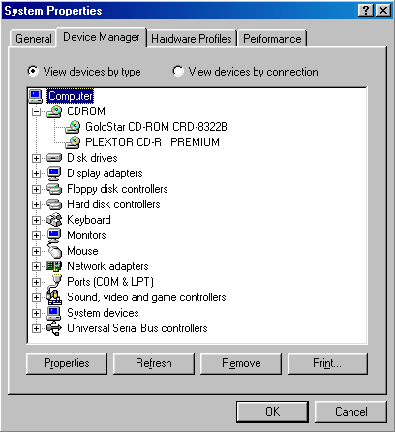Click the question mark help button

[366, 11]
